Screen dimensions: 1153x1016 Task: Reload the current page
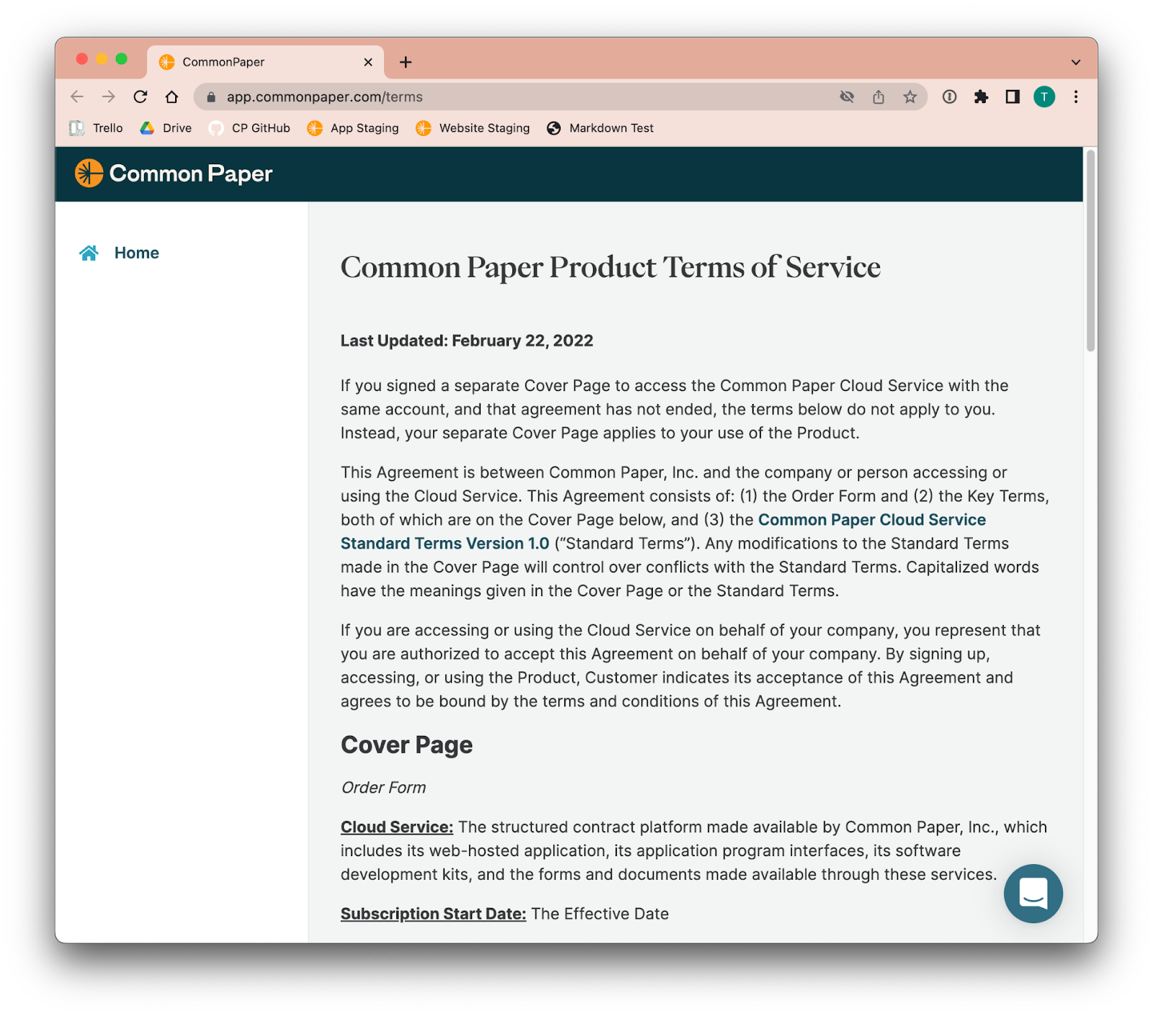coord(141,96)
